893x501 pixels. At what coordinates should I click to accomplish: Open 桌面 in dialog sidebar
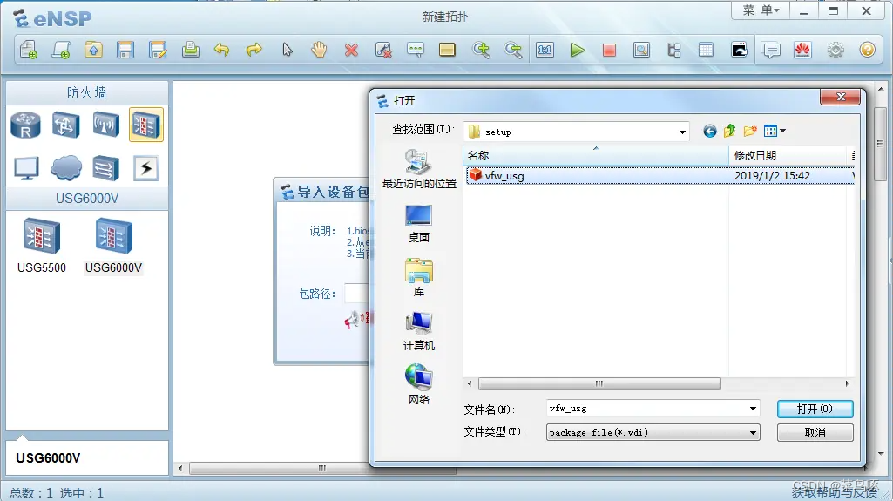coord(419,224)
